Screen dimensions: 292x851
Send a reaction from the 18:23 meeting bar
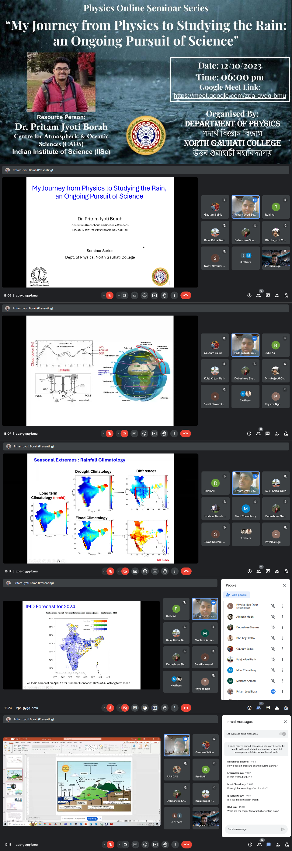[x=145, y=708]
